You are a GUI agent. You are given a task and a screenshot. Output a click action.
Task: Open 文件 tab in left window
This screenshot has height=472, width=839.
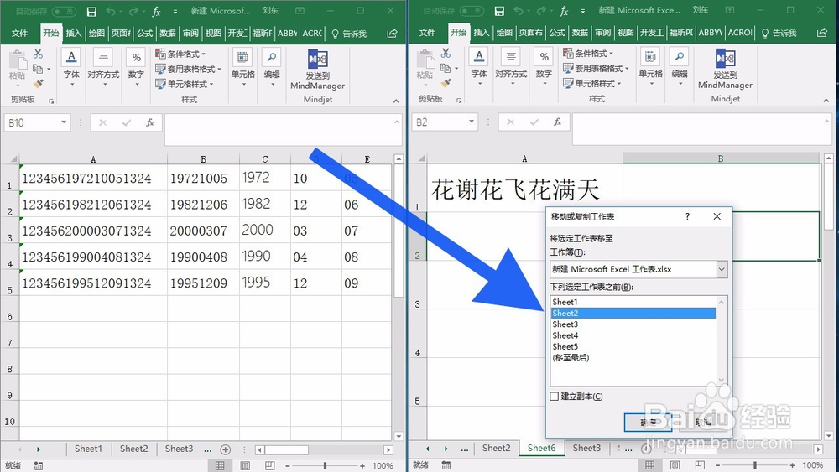(x=20, y=34)
